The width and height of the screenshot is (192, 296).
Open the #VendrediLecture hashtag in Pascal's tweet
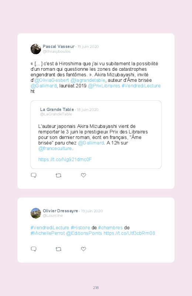[141, 86]
